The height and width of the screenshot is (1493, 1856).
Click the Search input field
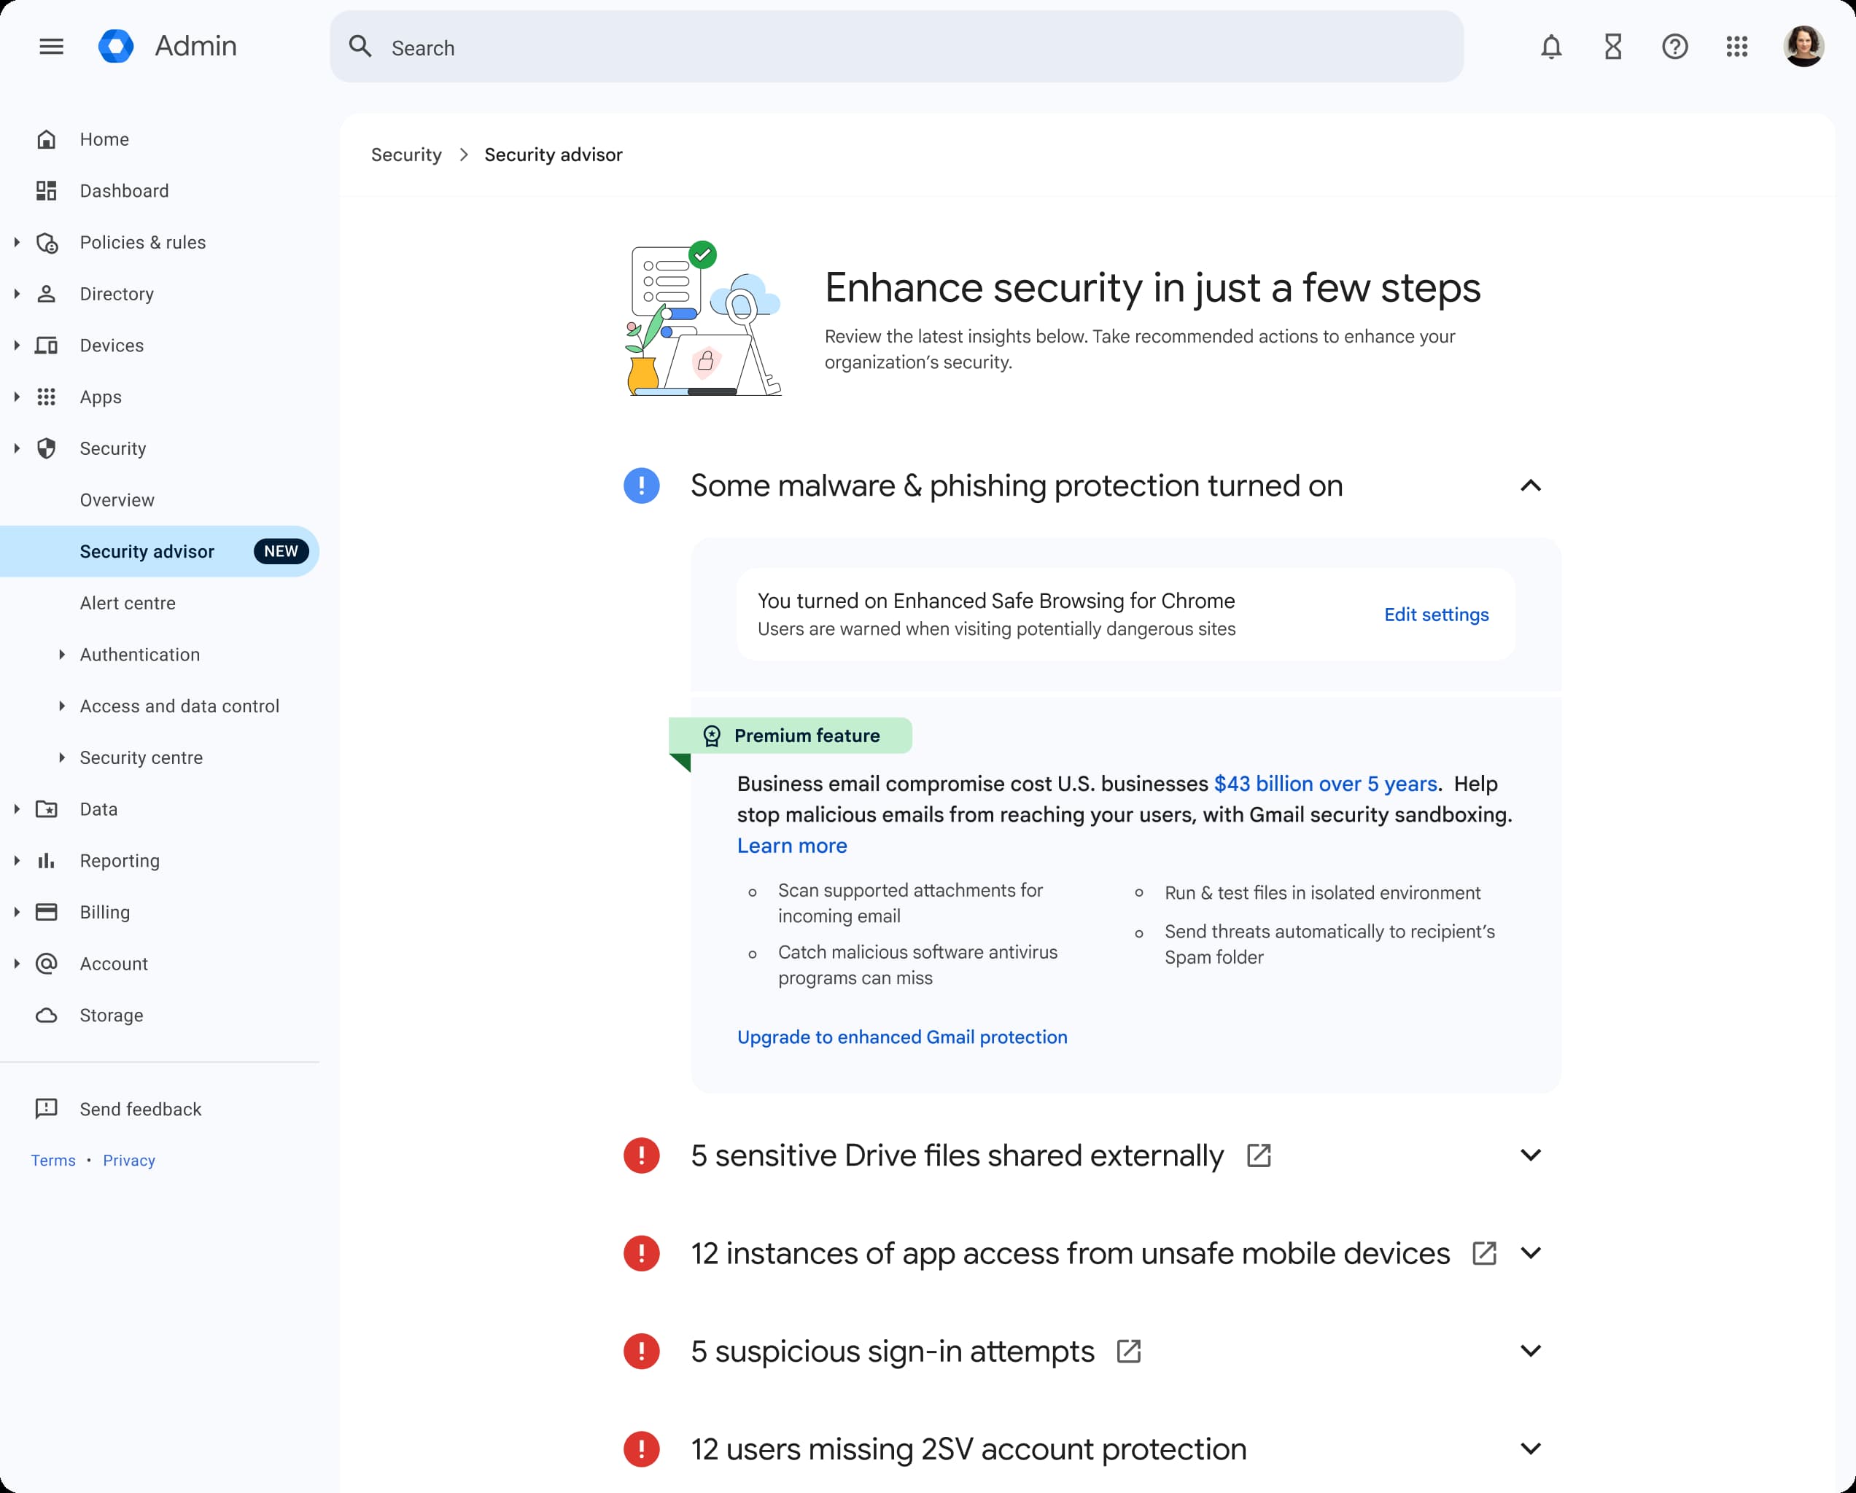pos(896,48)
